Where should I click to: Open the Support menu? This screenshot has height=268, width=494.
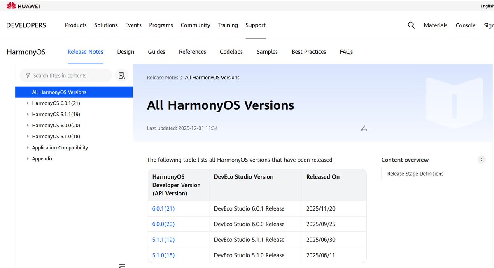click(256, 25)
